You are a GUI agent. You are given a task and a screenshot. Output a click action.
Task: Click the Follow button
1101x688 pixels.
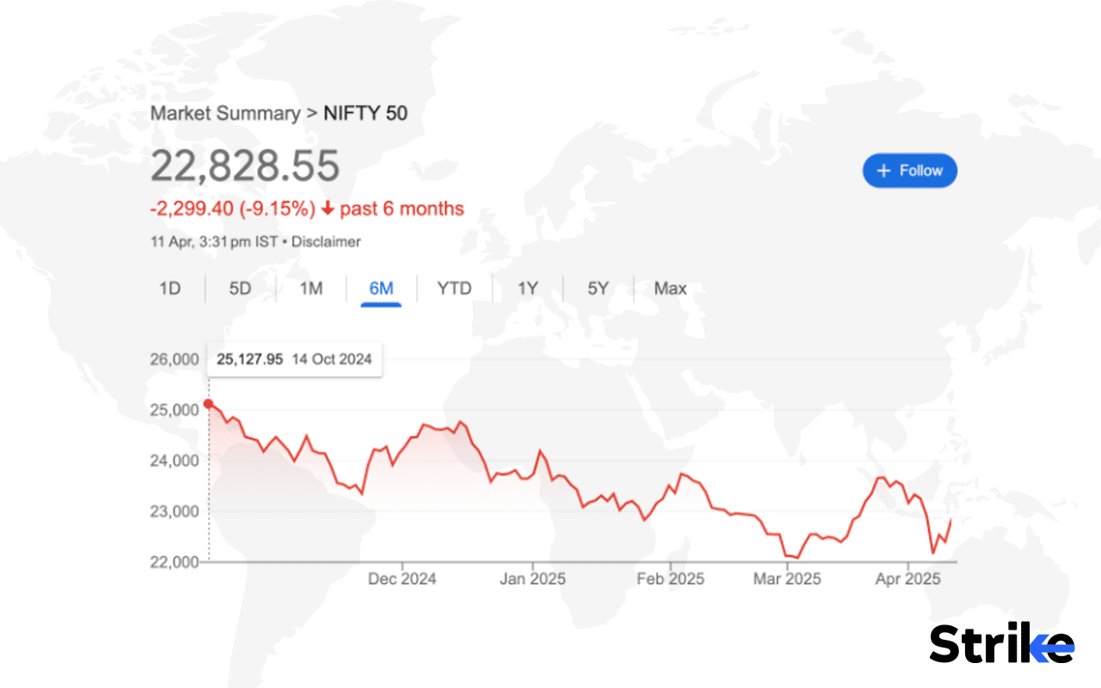click(x=909, y=170)
